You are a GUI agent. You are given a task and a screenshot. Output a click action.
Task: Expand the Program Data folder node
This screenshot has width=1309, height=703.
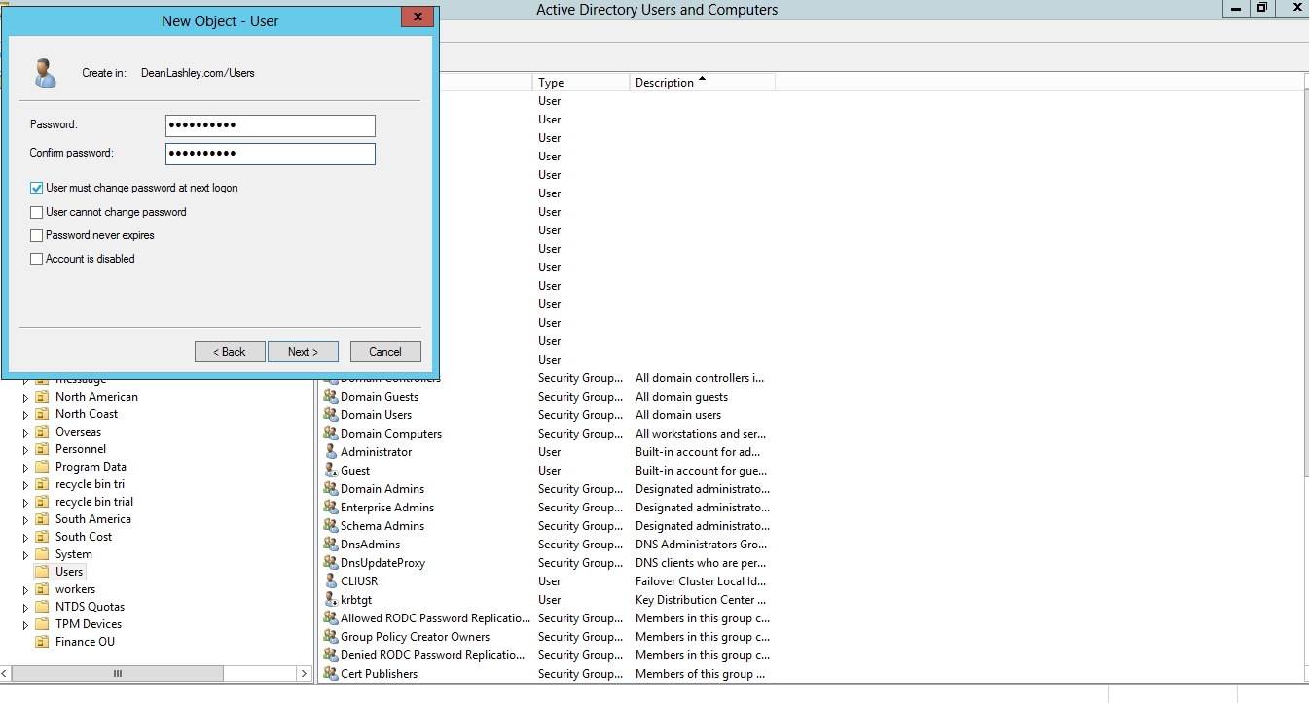(26, 467)
